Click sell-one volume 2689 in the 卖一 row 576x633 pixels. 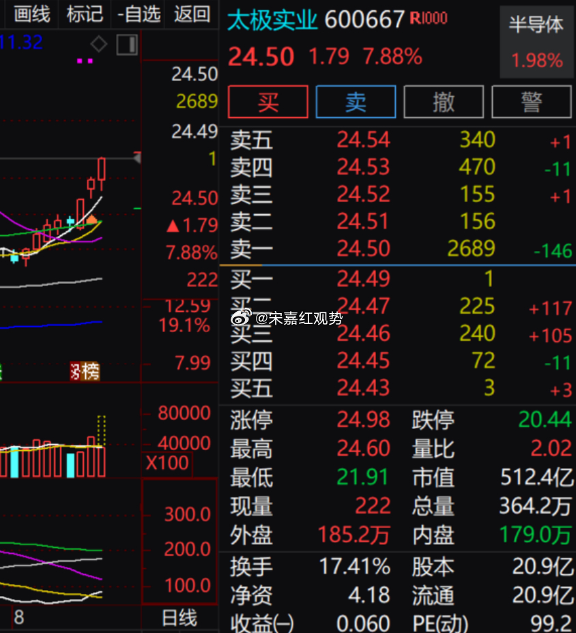click(x=471, y=248)
